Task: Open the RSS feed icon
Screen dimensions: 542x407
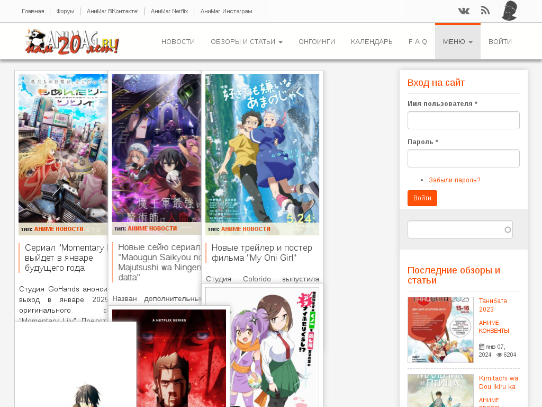Action: [x=485, y=11]
